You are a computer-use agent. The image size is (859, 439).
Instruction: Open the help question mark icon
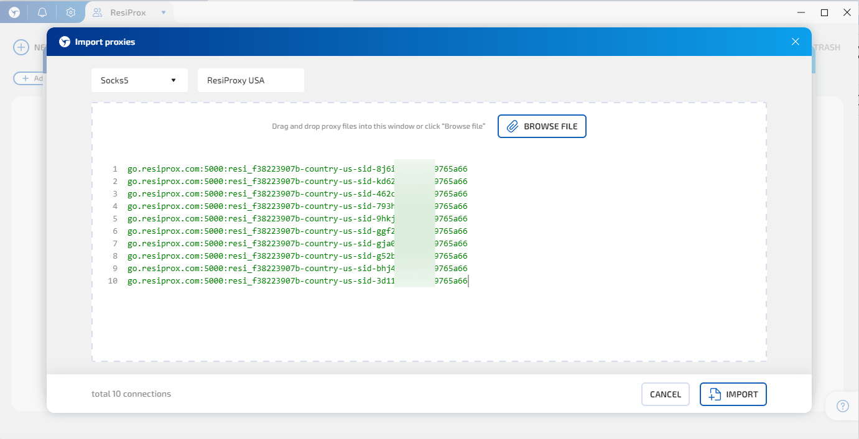(843, 406)
